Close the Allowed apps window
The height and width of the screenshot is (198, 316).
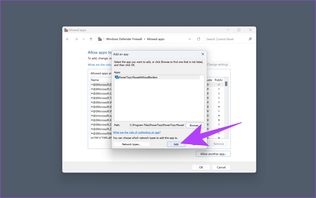point(250,30)
